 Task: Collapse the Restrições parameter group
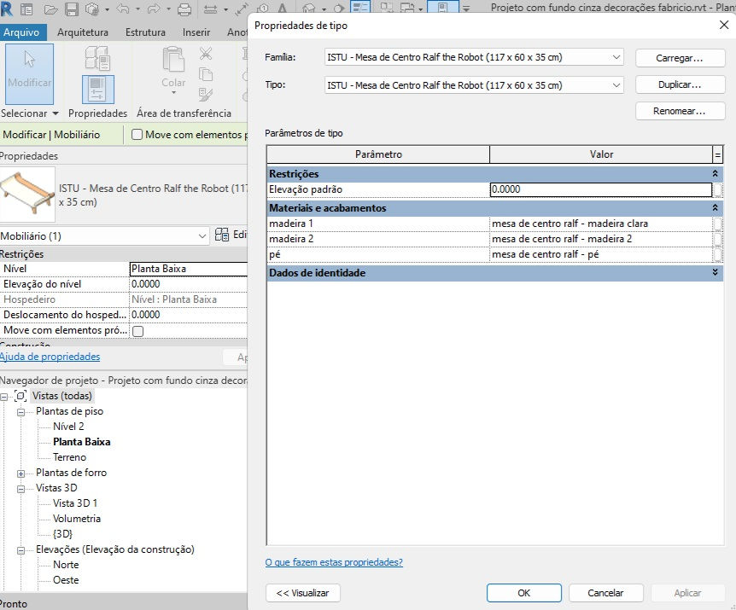pos(714,171)
